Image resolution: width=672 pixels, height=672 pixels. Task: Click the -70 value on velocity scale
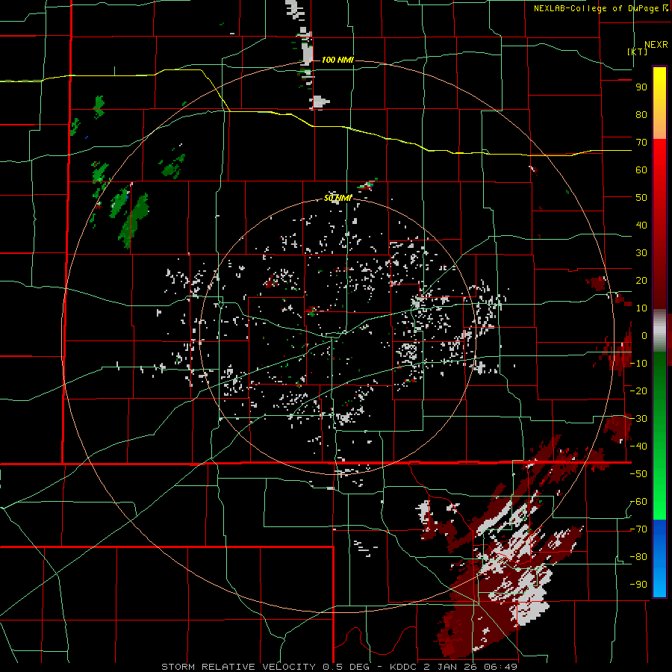[638, 529]
